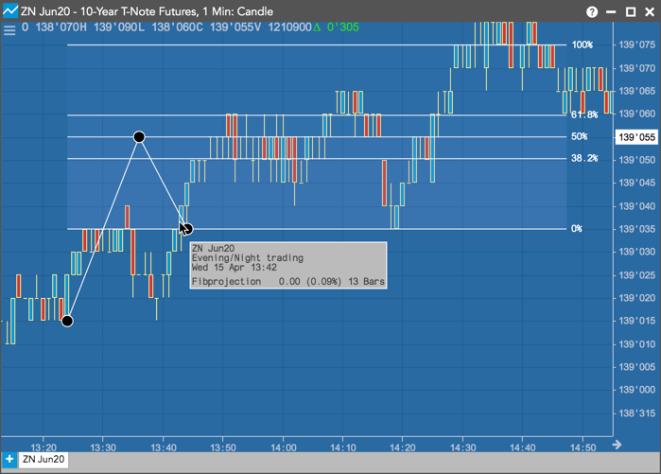Click the help question mark icon
661x474 pixels.
pyautogui.click(x=592, y=11)
